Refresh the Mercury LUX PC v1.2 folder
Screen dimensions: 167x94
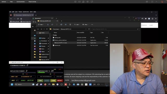click(x=89, y=29)
